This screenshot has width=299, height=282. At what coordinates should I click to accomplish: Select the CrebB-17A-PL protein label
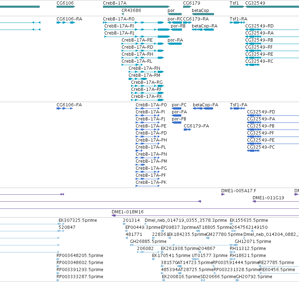point(151,147)
